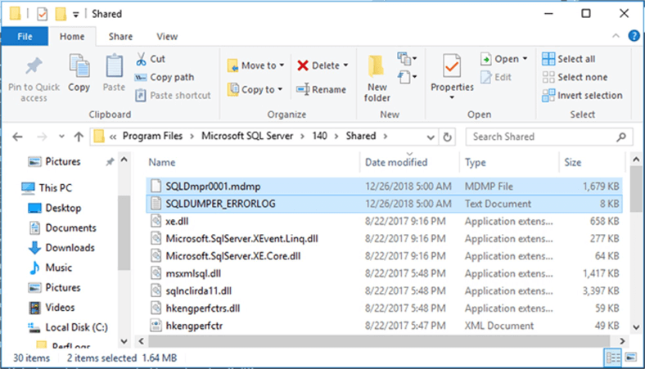The image size is (645, 369).
Task: Navigate Back with arrow
Action: 17,137
